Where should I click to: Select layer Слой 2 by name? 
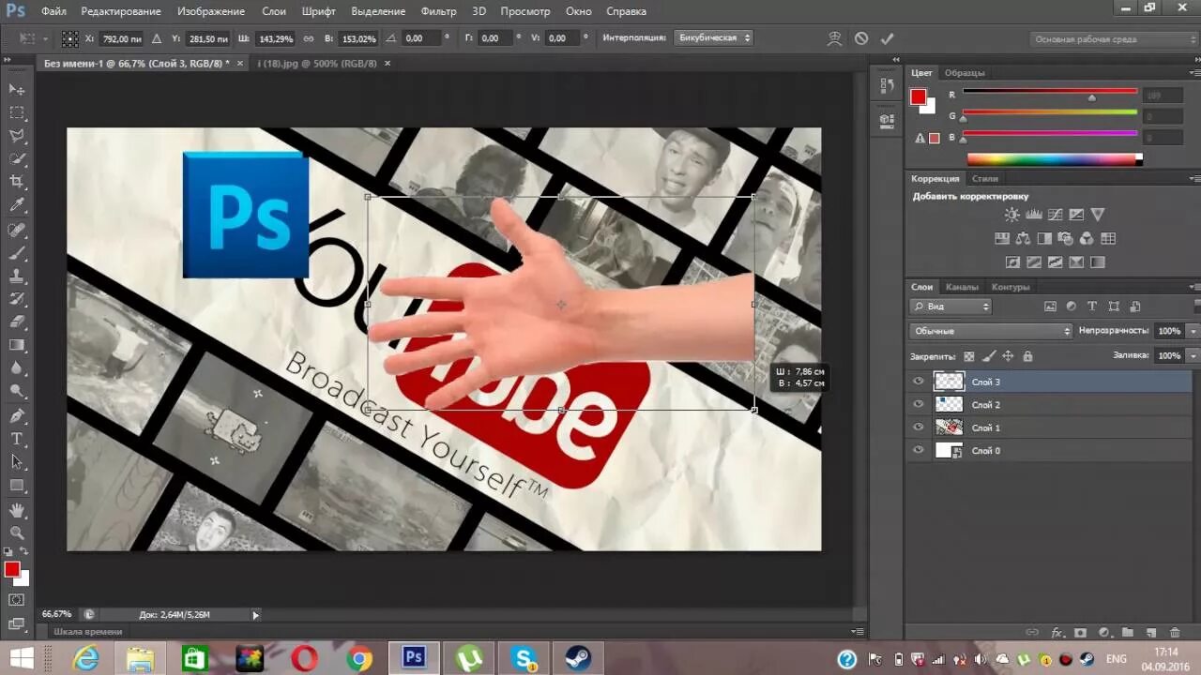986,405
